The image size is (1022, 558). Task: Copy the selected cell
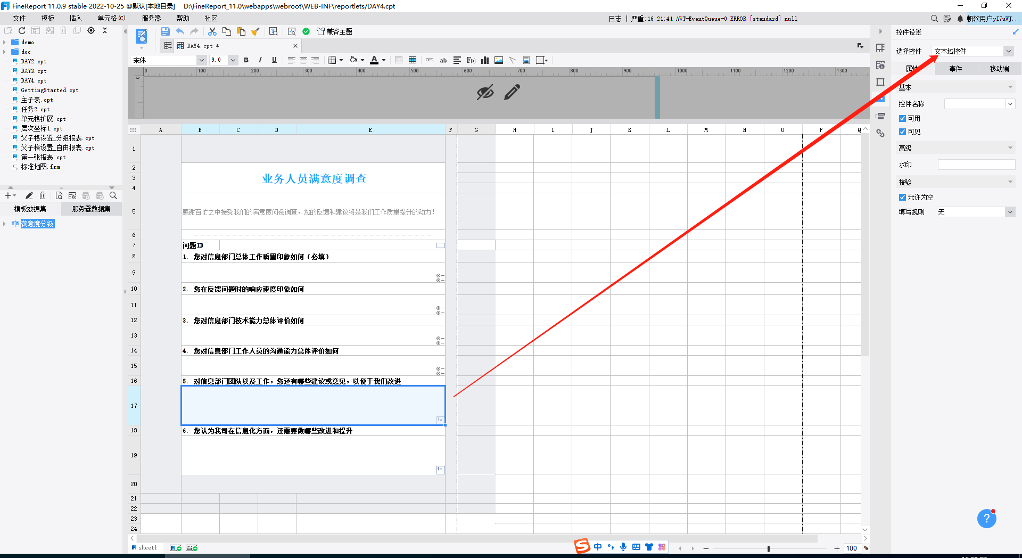227,31
